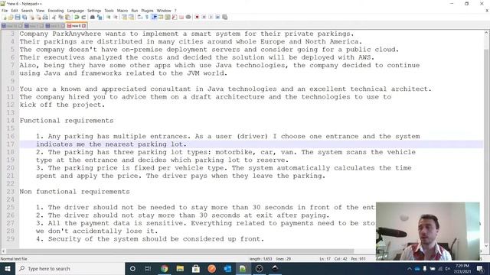Screen dimensions: 490x275
Task: Toggle the Folder as Workspace icon
Action: coord(181,17)
